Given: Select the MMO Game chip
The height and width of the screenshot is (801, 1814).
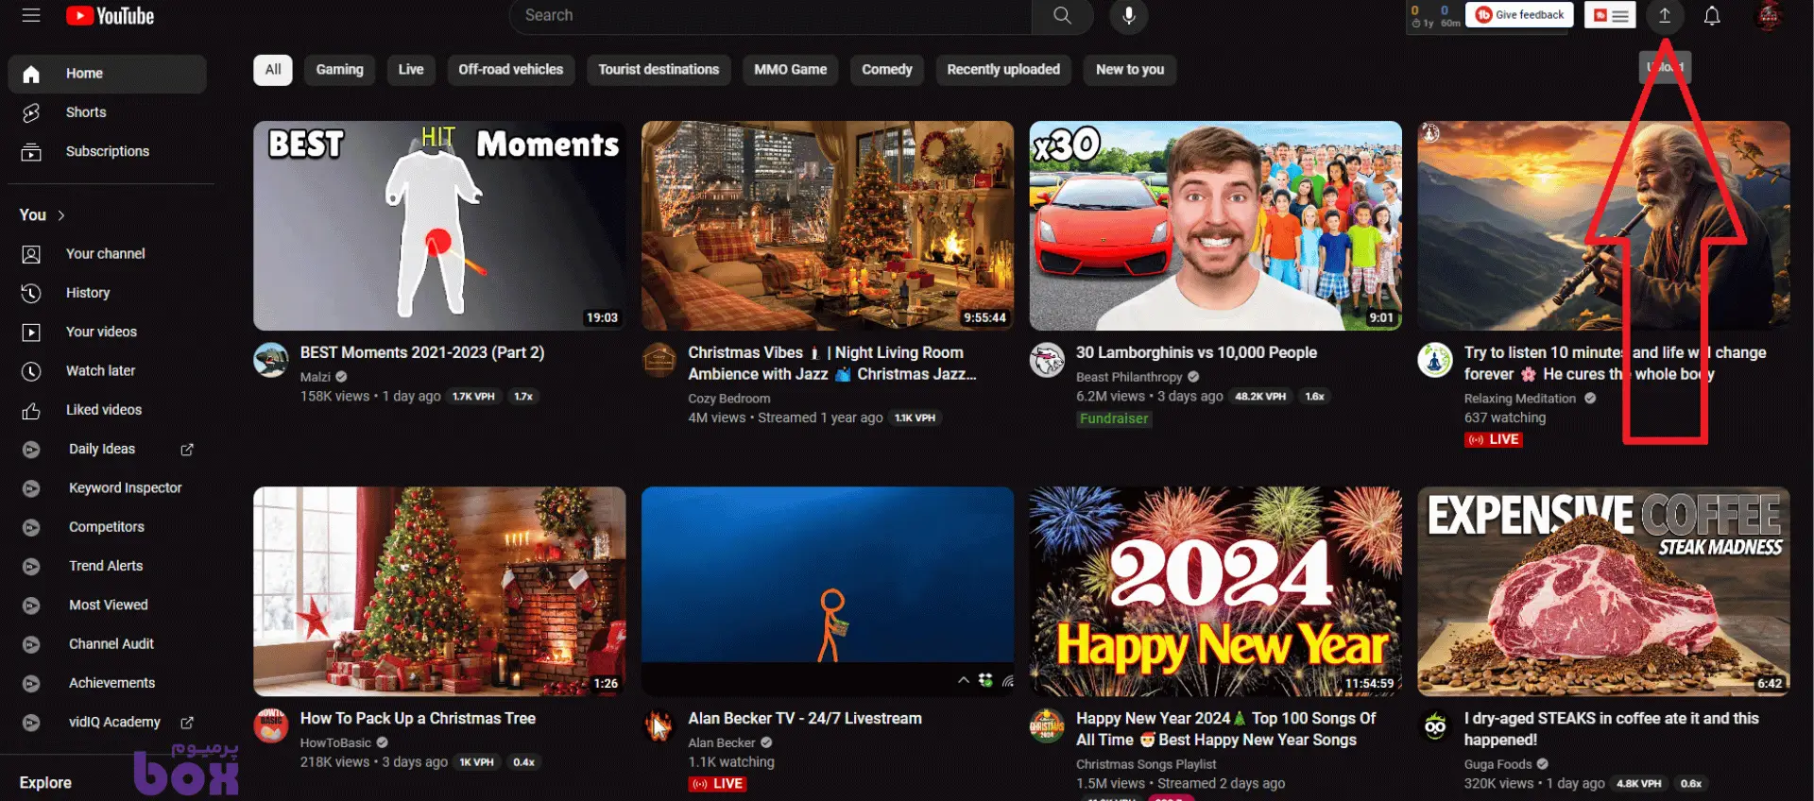Looking at the screenshot, I should coord(791,70).
